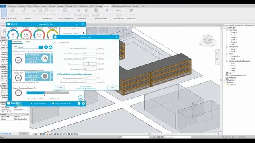Select Schedules/Quantities in Project Browser
Image resolution: width=255 pixels, height=143 pixels.
pyautogui.click(x=237, y=75)
